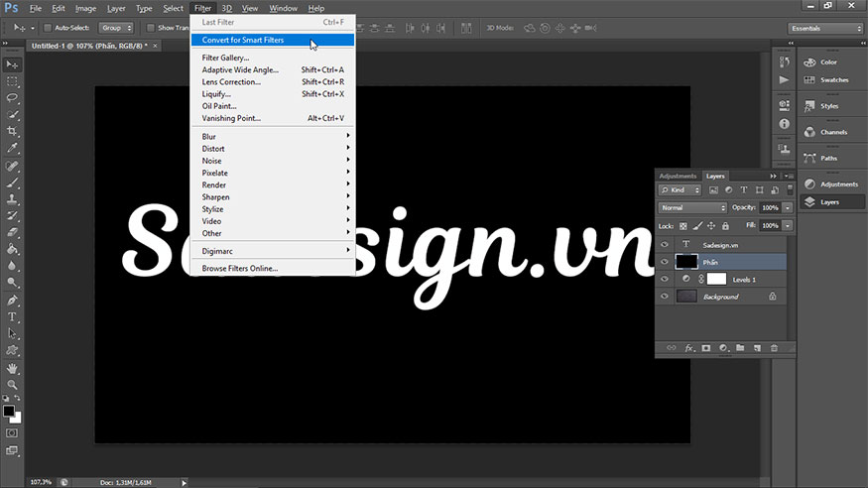
Task: Open the Paths panel button
Action: [x=831, y=159]
